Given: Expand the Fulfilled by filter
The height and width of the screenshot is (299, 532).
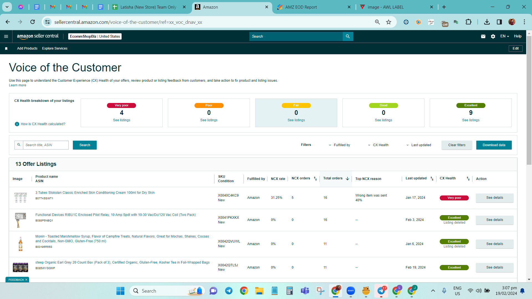Looking at the screenshot, I should click(x=339, y=145).
